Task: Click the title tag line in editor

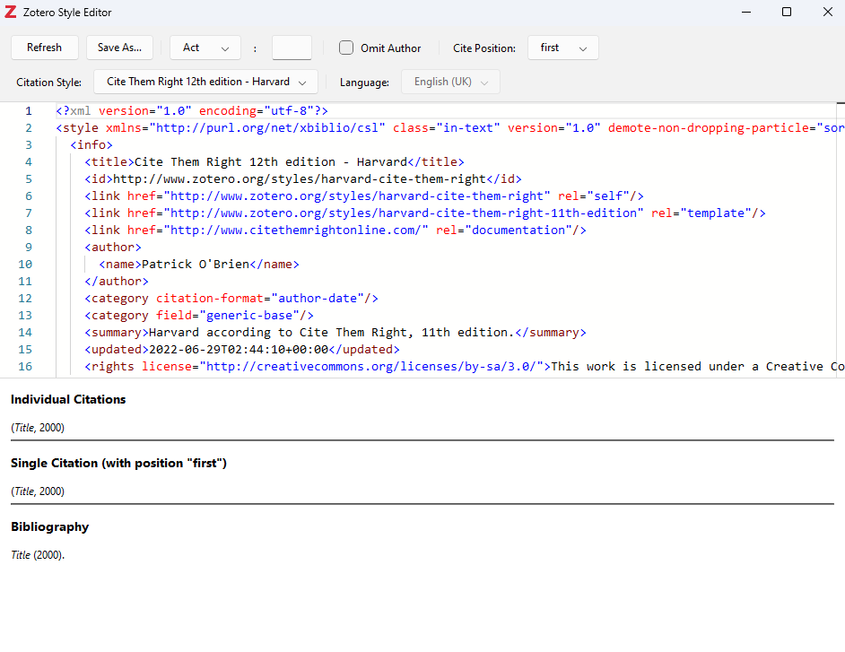Action: click(274, 162)
